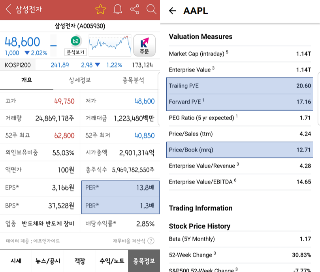Tap the 액면가 value 100원
Viewport: 320px width, 272px height.
tap(66, 170)
